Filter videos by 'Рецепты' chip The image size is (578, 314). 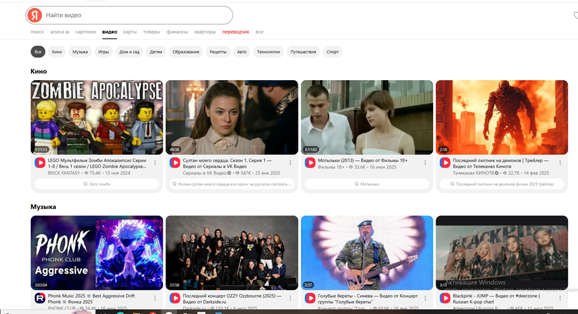(218, 52)
